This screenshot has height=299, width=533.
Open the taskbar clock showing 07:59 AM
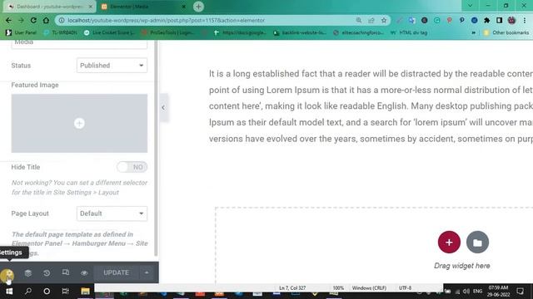click(x=498, y=292)
